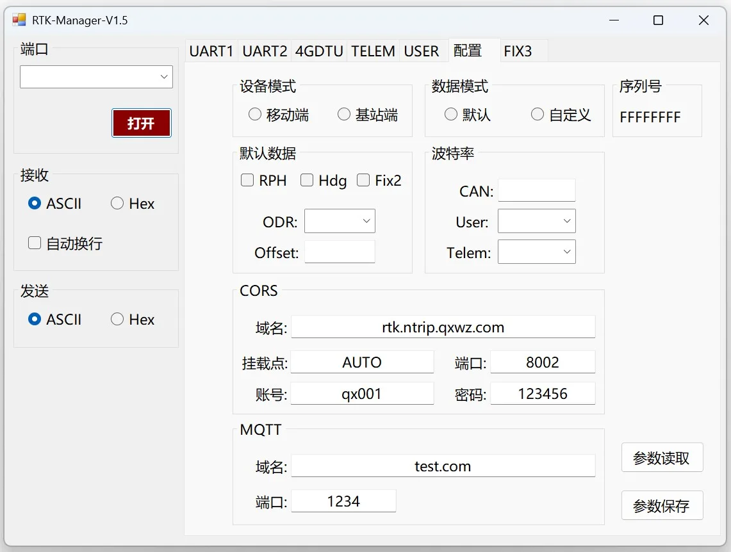Expand the ODR dropdown
Image resolution: width=731 pixels, height=552 pixels.
click(x=340, y=221)
